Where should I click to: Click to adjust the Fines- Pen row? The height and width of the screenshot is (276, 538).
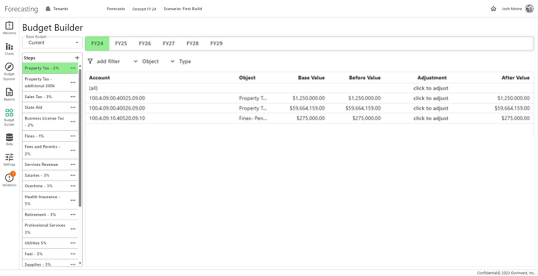click(430, 118)
